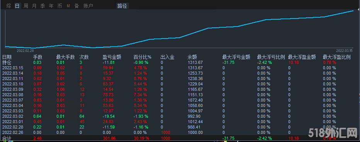This screenshot has height=142, width=360.
Task: Click the 合计 totals row label
Action: [x=7, y=138]
